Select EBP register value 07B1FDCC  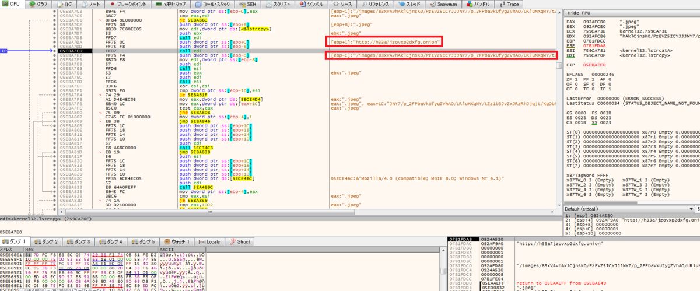point(594,41)
